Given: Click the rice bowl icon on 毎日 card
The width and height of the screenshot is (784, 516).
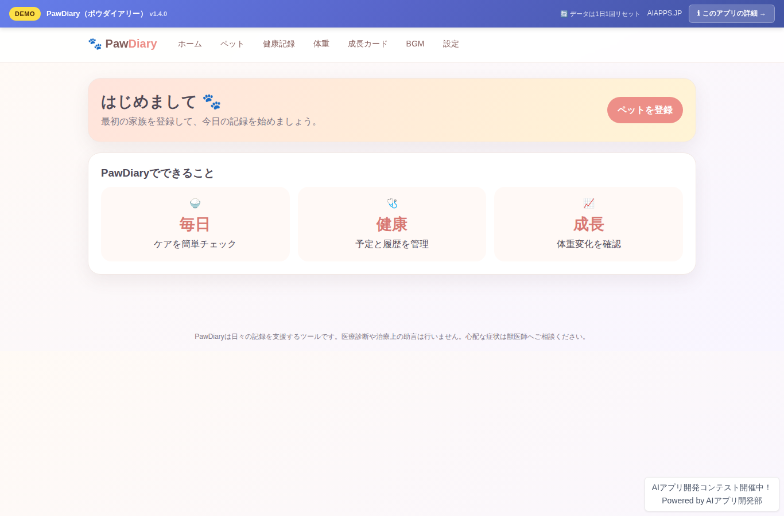Looking at the screenshot, I should pyautogui.click(x=195, y=204).
